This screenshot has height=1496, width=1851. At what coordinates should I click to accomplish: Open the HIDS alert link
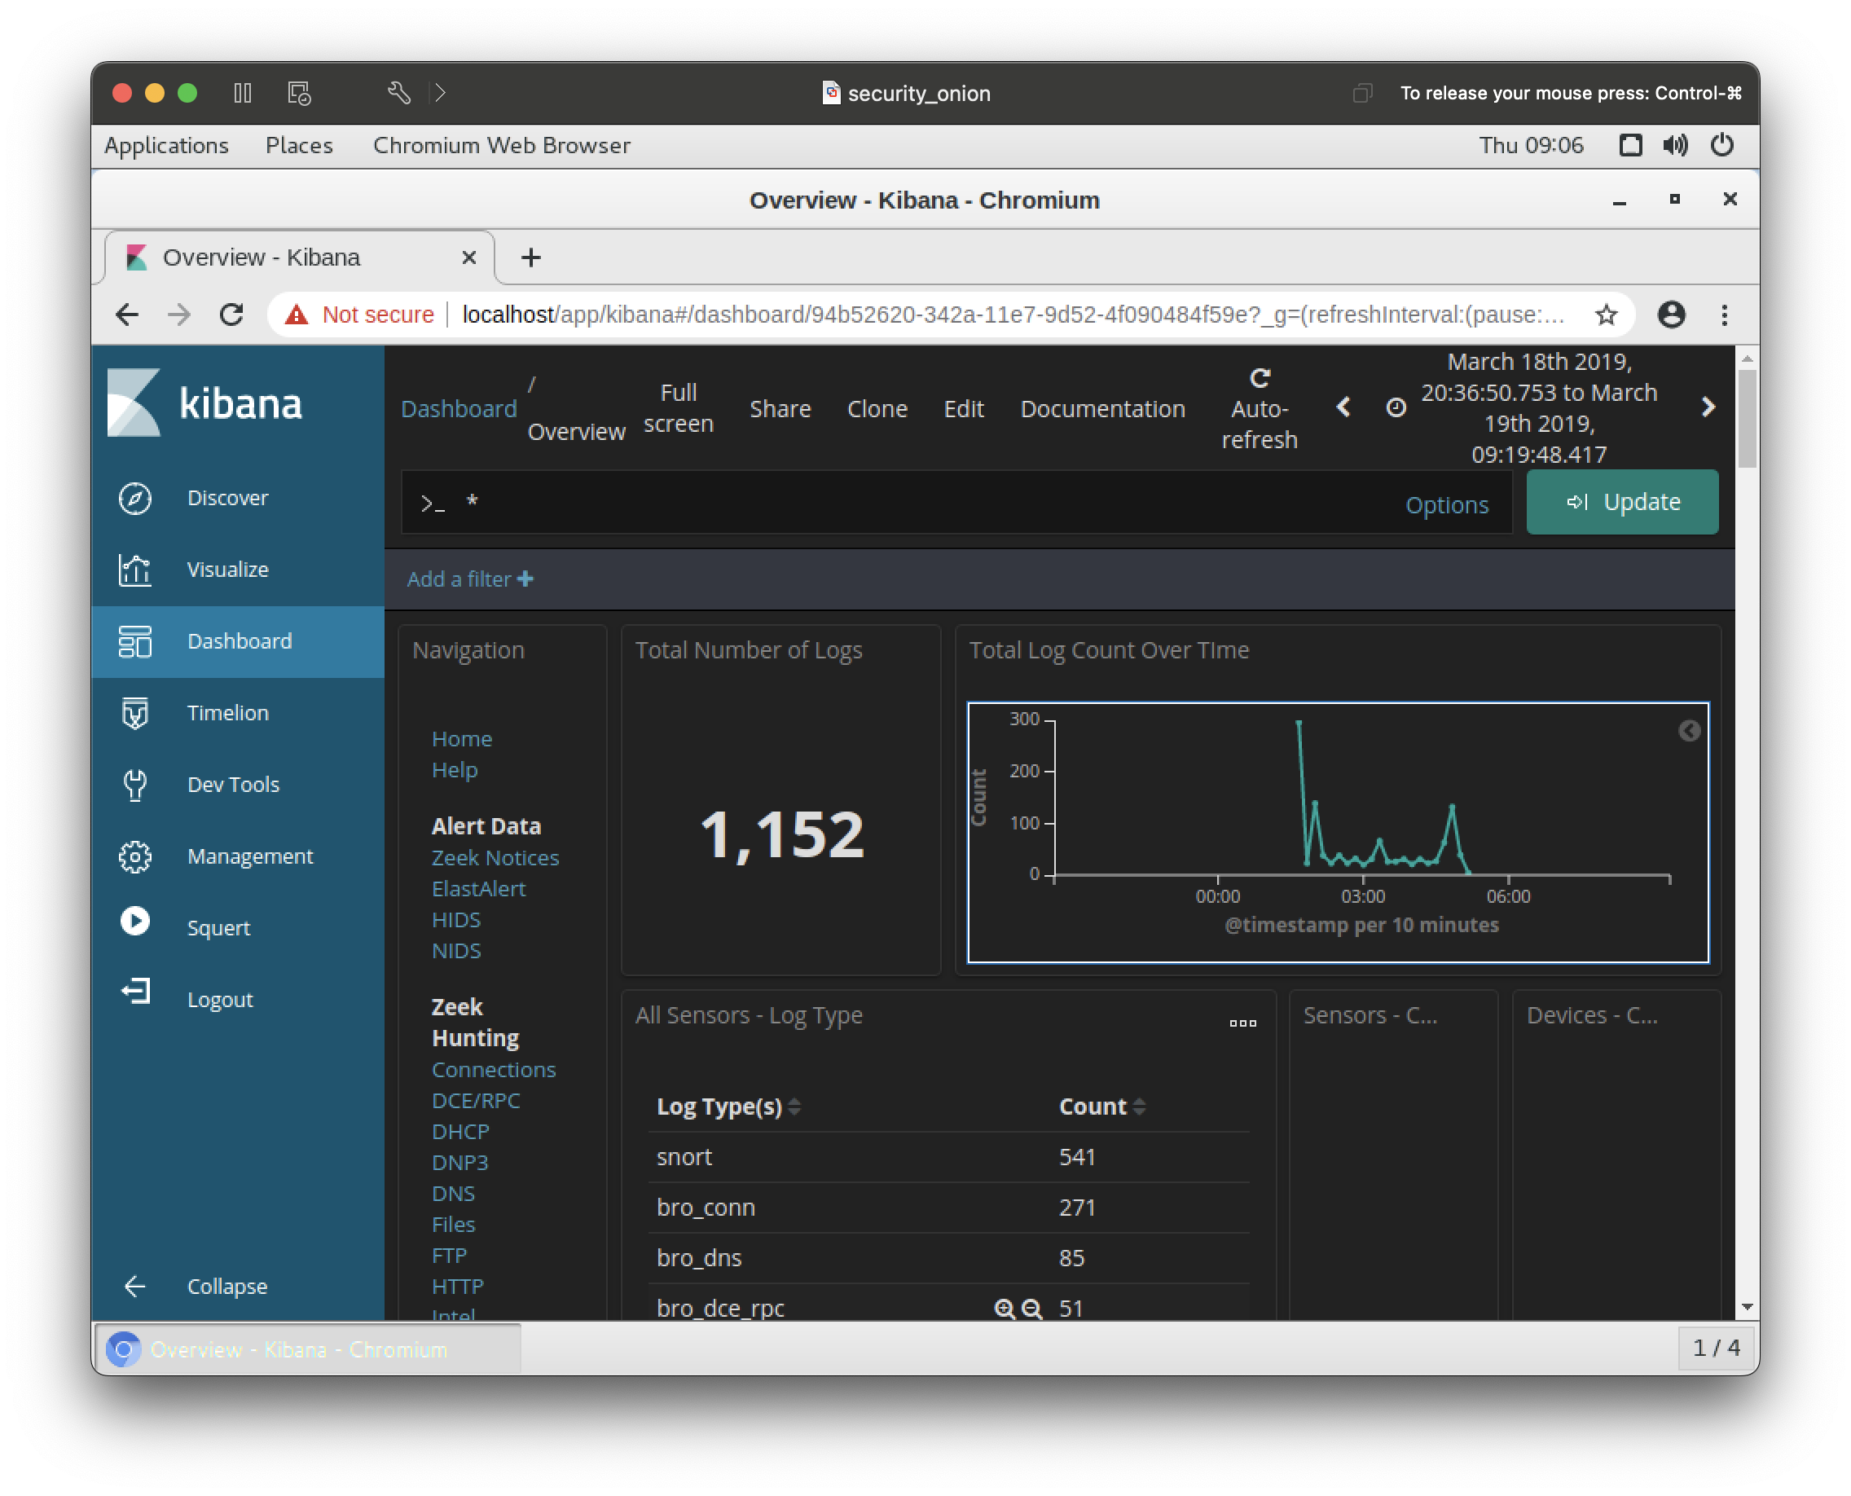456,919
